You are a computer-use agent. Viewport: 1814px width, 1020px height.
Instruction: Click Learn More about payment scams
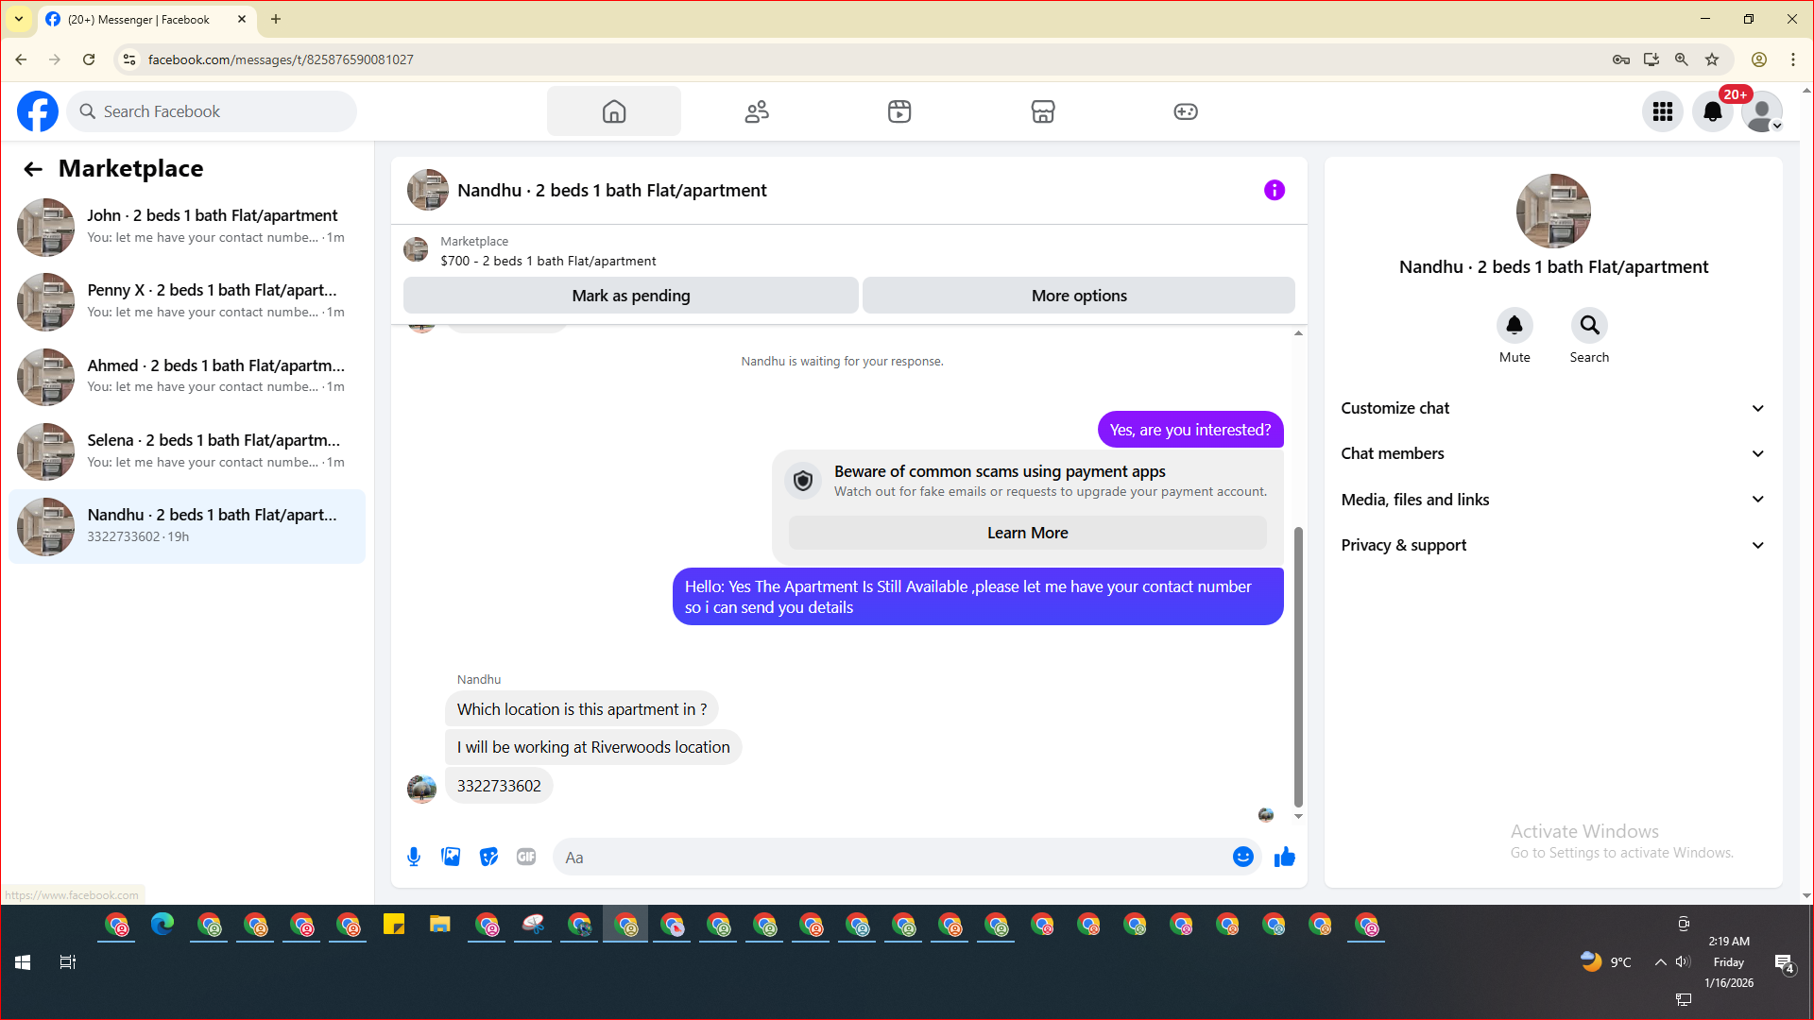pyautogui.click(x=1027, y=533)
